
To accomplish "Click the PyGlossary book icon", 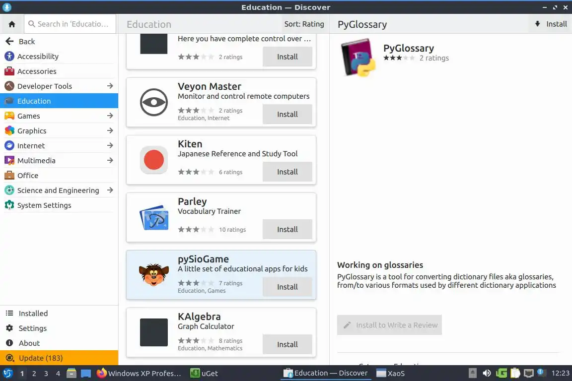I will point(358,58).
